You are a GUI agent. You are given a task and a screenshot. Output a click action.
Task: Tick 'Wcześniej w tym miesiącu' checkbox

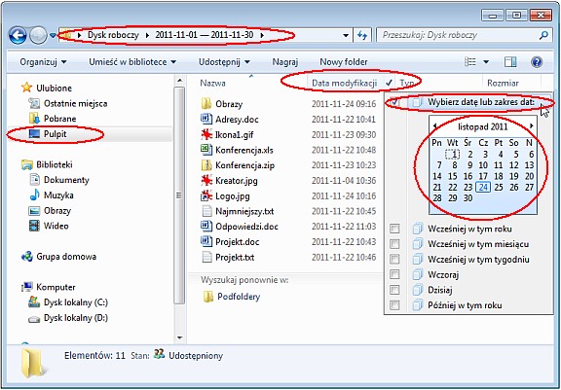(394, 244)
